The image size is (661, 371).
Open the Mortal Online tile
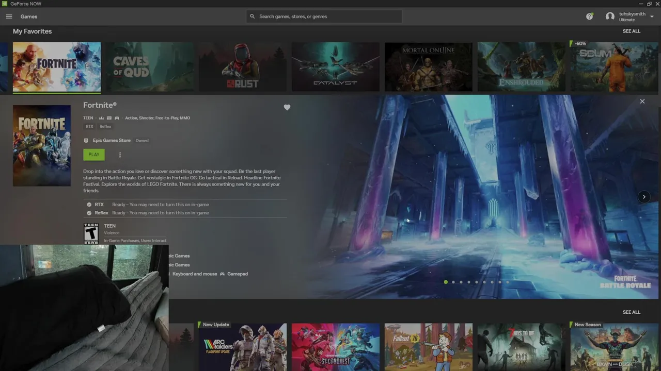pos(429,67)
